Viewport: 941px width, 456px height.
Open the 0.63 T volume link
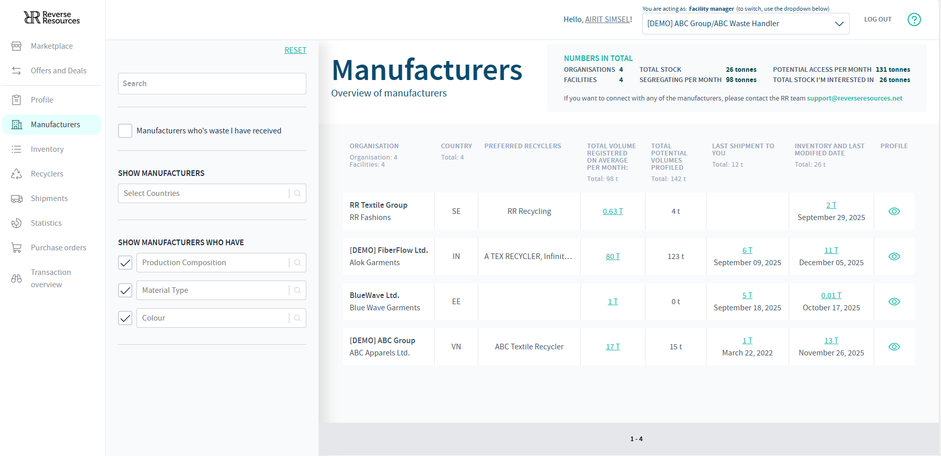tap(613, 211)
